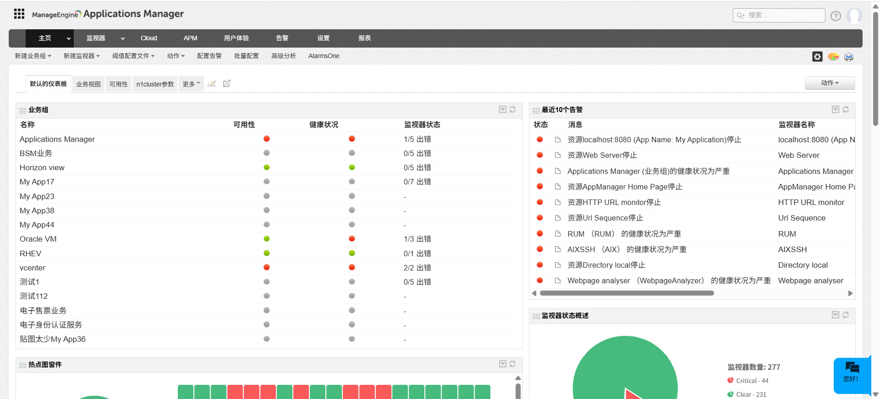
Task: Open the 最近10个告警 widget options menu
Action: [836, 109]
